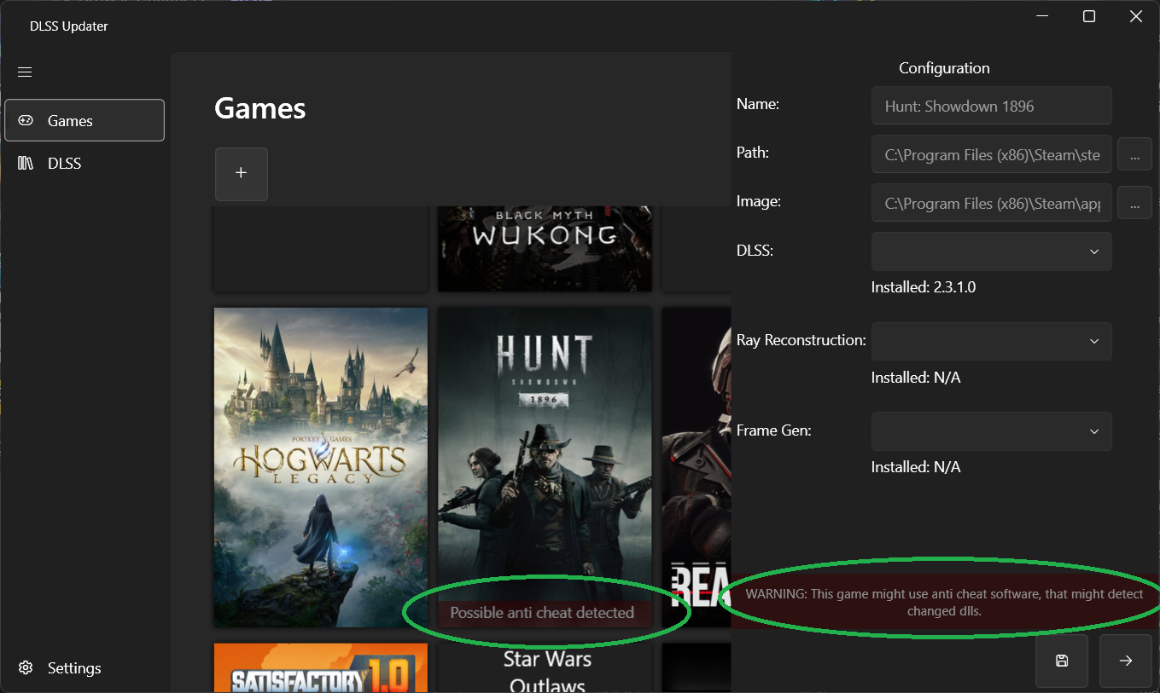Select the Ready or Not cover
Screen dimensions: 1160x693
coord(697,467)
